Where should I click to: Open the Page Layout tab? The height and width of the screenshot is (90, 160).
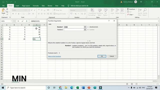26,6
